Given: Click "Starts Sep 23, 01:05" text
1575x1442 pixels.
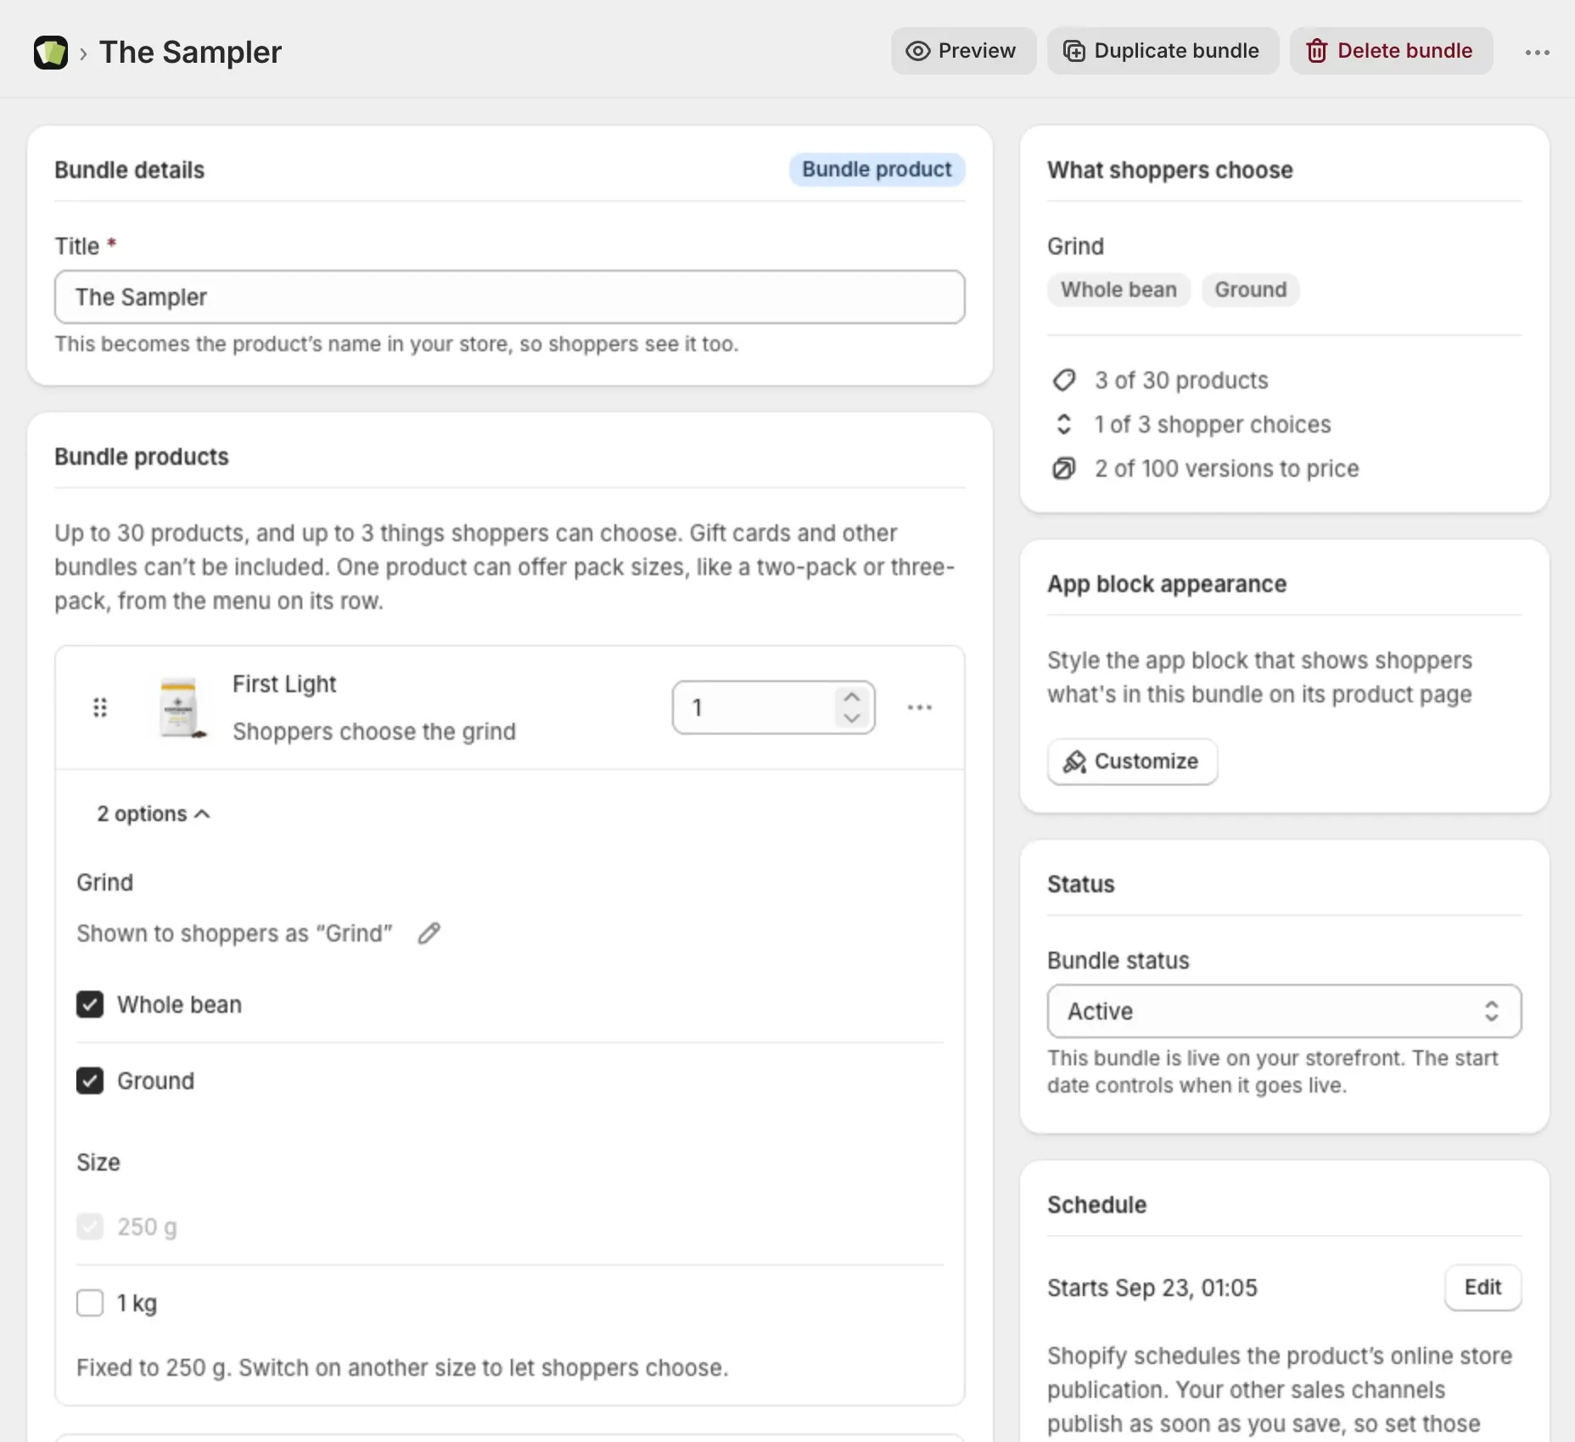Looking at the screenshot, I should pyautogui.click(x=1152, y=1288).
